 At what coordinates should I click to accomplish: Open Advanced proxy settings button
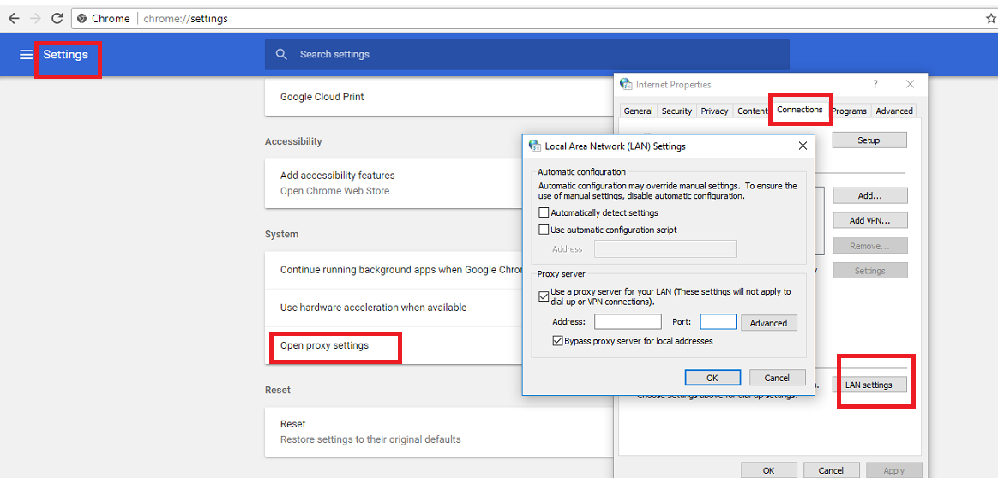coord(769,323)
